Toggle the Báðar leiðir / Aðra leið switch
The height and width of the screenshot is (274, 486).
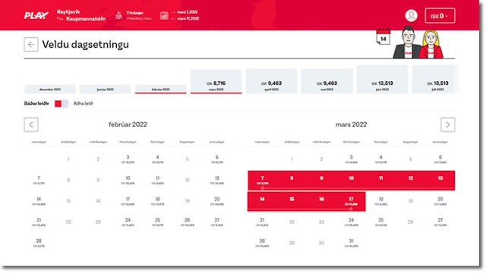point(62,103)
